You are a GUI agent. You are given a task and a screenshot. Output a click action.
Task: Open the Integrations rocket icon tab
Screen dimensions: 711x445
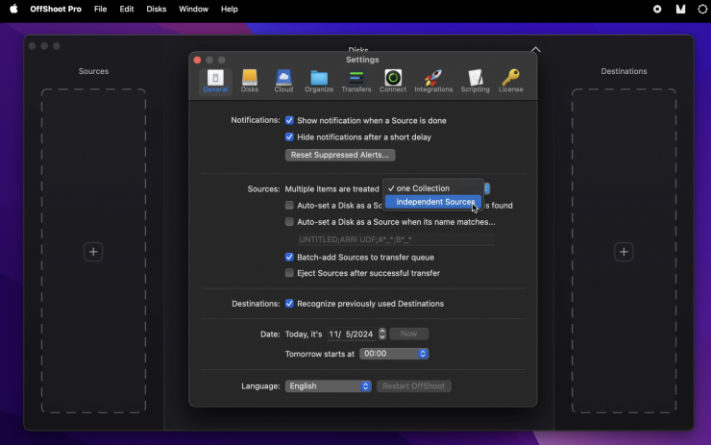point(433,81)
